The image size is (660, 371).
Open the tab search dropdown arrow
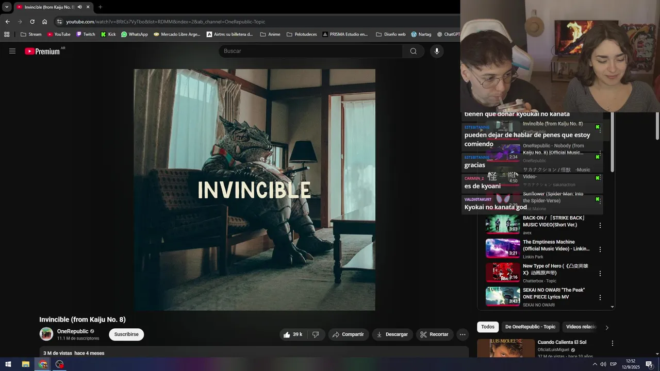click(x=7, y=7)
